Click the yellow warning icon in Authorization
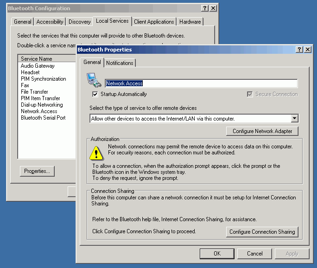The height and width of the screenshot is (268, 317). (96, 153)
